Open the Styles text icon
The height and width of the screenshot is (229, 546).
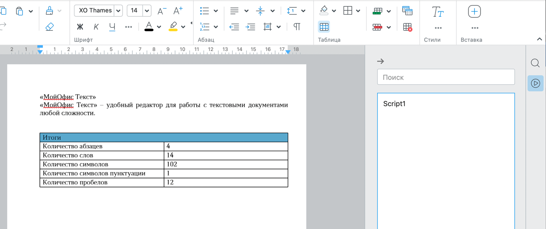[x=438, y=12]
